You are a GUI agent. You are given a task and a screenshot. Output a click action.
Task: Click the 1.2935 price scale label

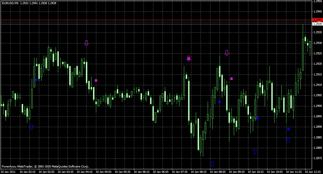pos(318,32)
